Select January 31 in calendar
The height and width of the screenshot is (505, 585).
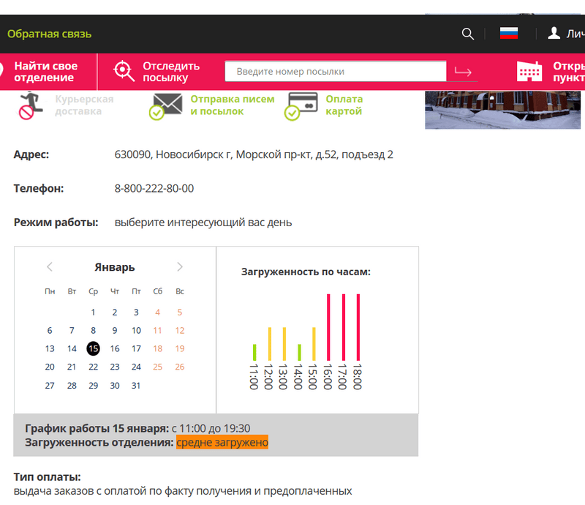(x=136, y=386)
